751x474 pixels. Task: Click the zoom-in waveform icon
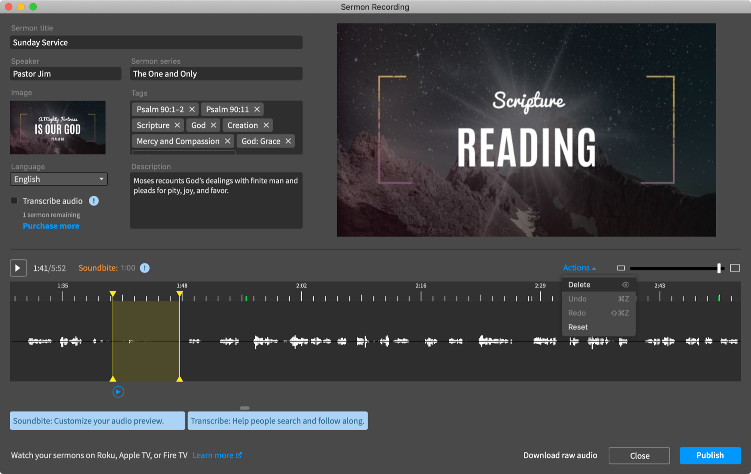(735, 268)
